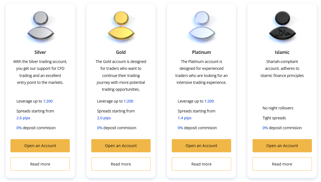
Task: Click the Gold card heading
Action: tap(121, 52)
